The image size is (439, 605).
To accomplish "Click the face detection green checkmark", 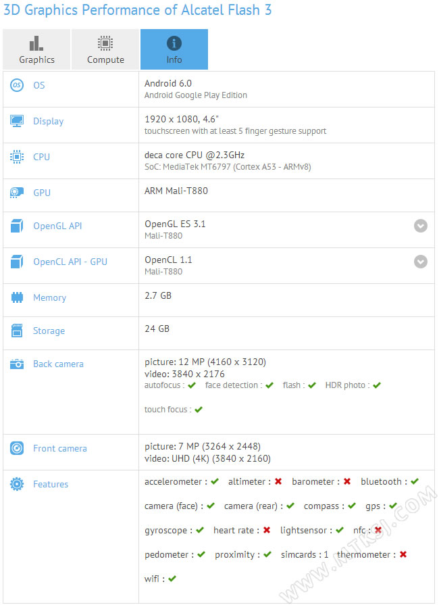I will click(x=269, y=385).
